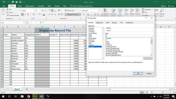176x99 pixels.
Task: Open Merge & Center dropdown arrow
Action: [80, 15]
